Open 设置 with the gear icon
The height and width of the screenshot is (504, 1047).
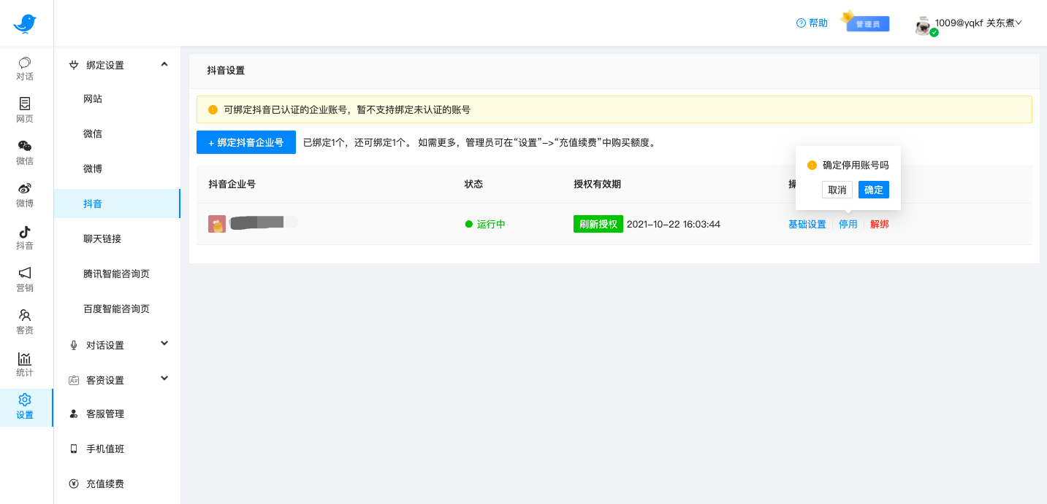tap(26, 407)
